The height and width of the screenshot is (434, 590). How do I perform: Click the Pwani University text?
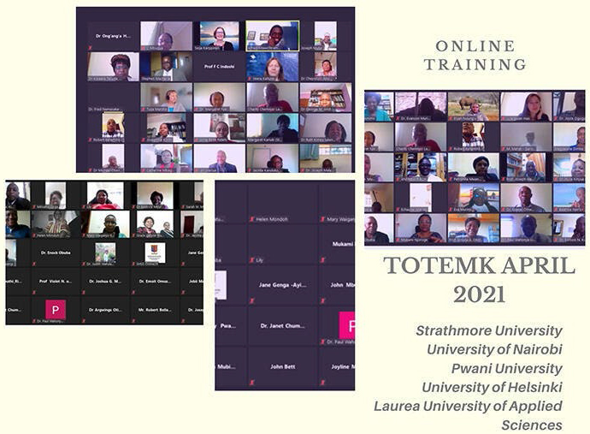[507, 368]
